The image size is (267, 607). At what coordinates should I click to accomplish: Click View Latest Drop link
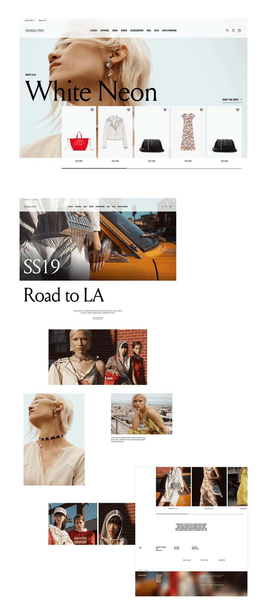pos(98,318)
